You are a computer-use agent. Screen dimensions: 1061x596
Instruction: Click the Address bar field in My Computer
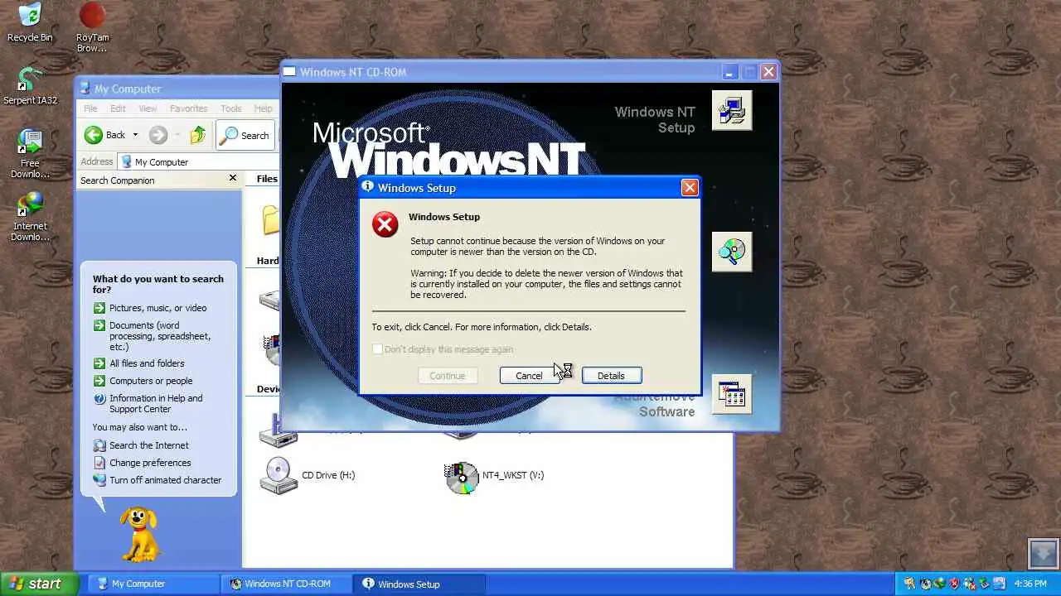(199, 161)
